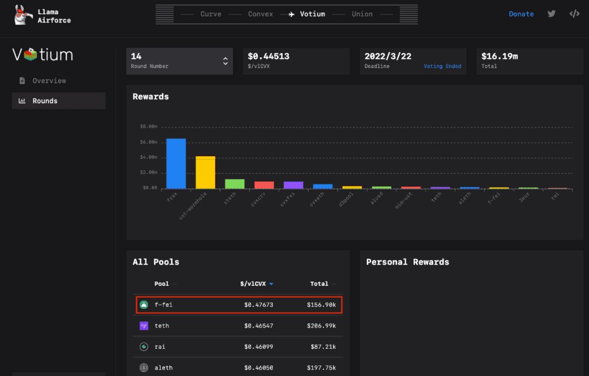Click the $197.75k total
This screenshot has height=376, width=589.
coord(321,368)
